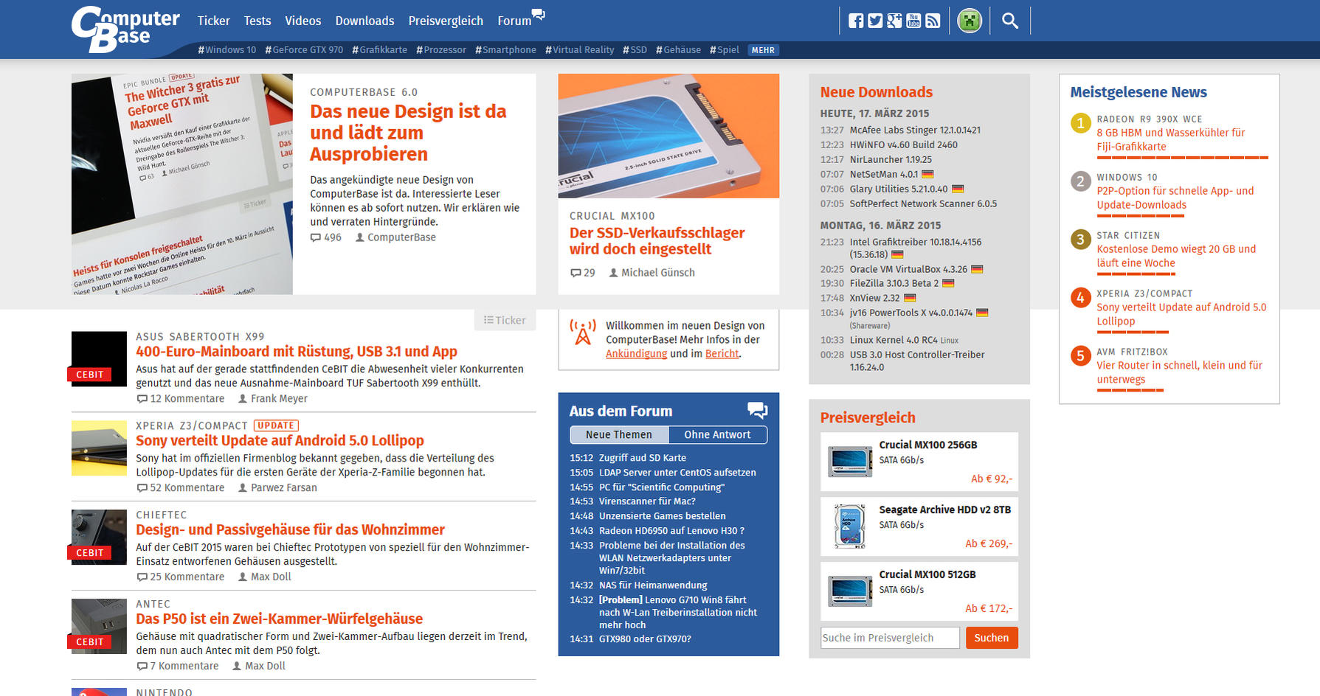Click rank 3 badge in Meistgelesene News
Screen dimensions: 1320x696
pyautogui.click(x=1080, y=240)
